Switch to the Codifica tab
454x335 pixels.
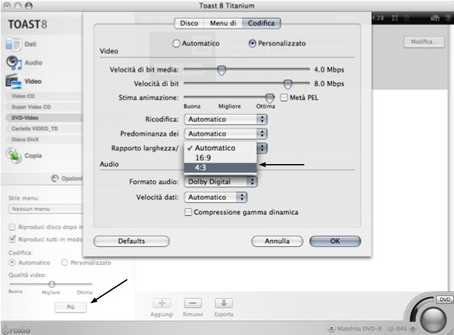(261, 23)
